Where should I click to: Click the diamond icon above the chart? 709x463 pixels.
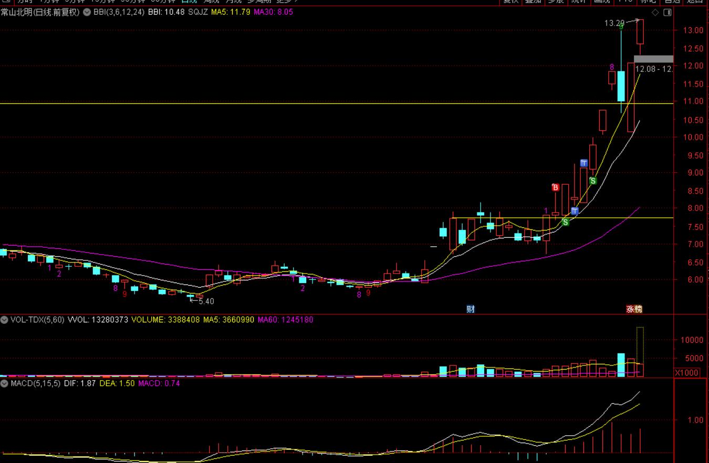[655, 12]
